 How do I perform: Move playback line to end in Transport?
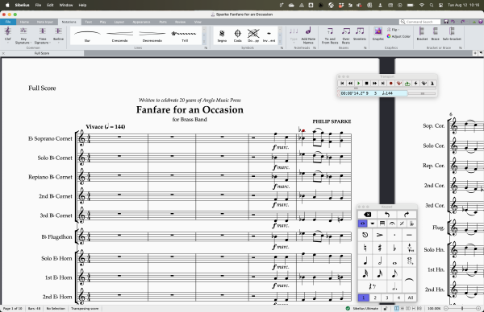pyautogui.click(x=382, y=84)
